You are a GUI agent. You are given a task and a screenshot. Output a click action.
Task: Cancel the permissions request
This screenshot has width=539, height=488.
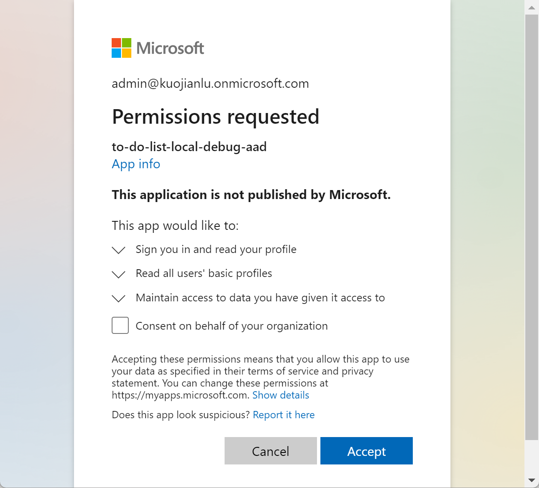(271, 451)
